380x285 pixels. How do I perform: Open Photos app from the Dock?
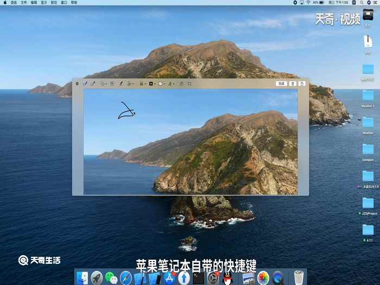263,278
